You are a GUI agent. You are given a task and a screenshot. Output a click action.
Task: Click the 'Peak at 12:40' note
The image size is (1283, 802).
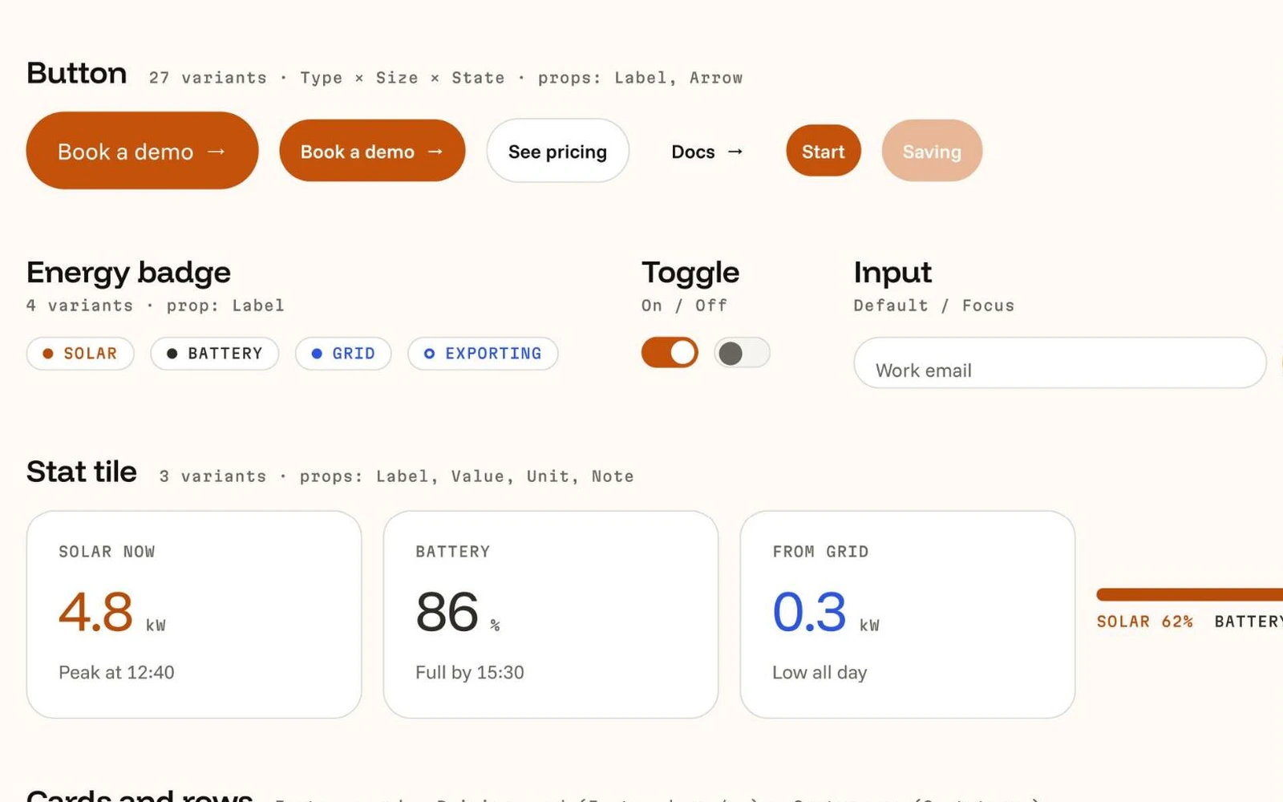click(116, 673)
